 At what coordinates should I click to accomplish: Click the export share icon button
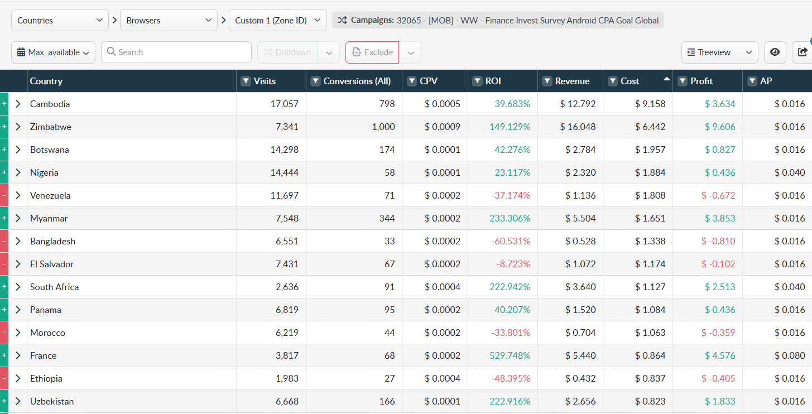803,52
